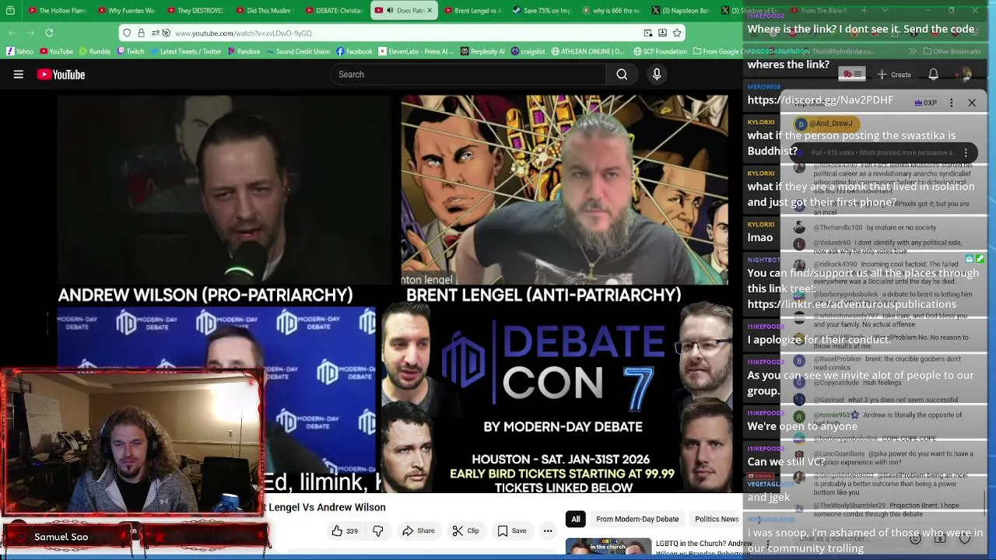Go back with the browser back arrow

click(12, 33)
